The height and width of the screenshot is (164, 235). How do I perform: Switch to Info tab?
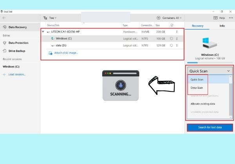coord(222,26)
